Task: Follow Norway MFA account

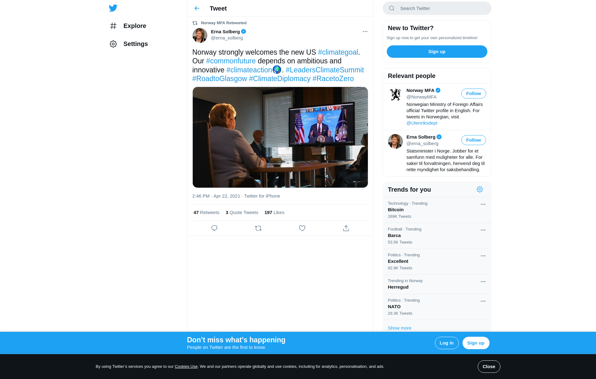Action: click(x=473, y=94)
